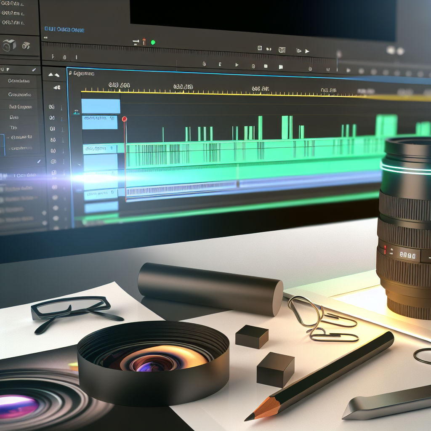Click the solid white play triangle near the trash icon
The width and height of the screenshot is (431, 431).
(x=307, y=51)
